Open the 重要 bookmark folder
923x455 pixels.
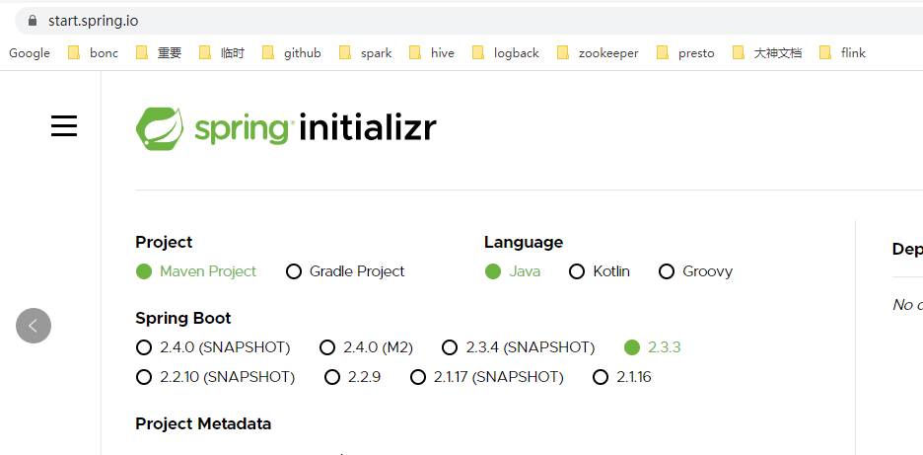click(159, 53)
